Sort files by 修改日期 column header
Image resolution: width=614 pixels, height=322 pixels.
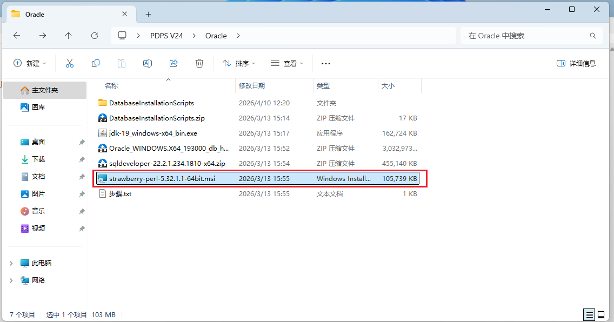251,85
